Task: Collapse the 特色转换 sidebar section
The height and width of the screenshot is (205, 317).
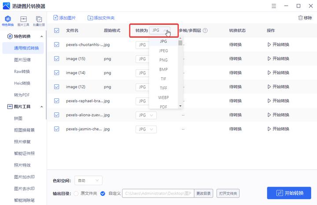Action: [41, 36]
